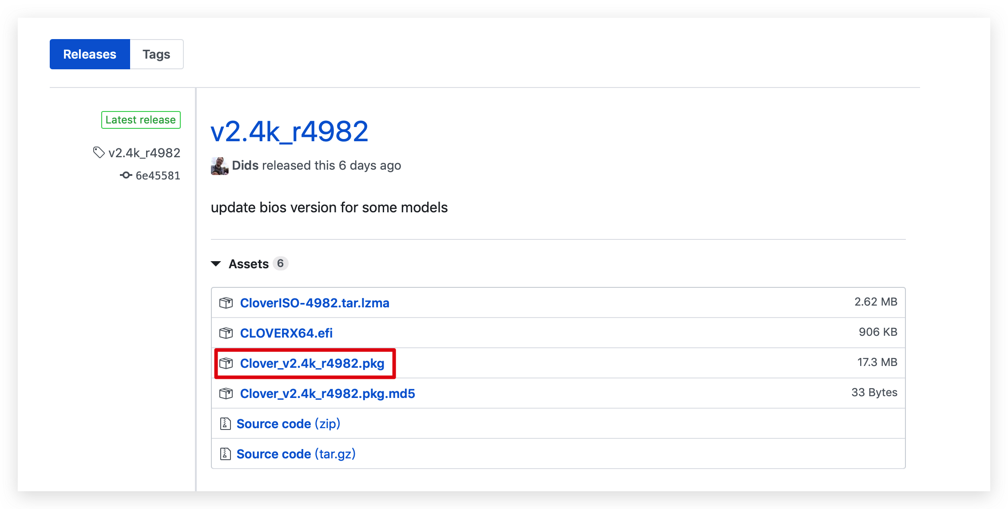Click the 'released this 6 days ago' text

[332, 166]
